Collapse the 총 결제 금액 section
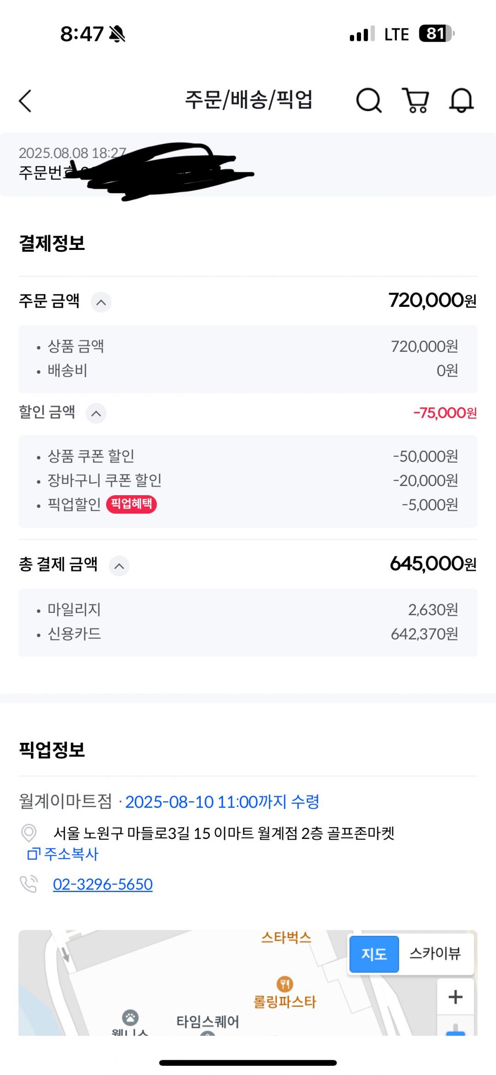 (119, 566)
